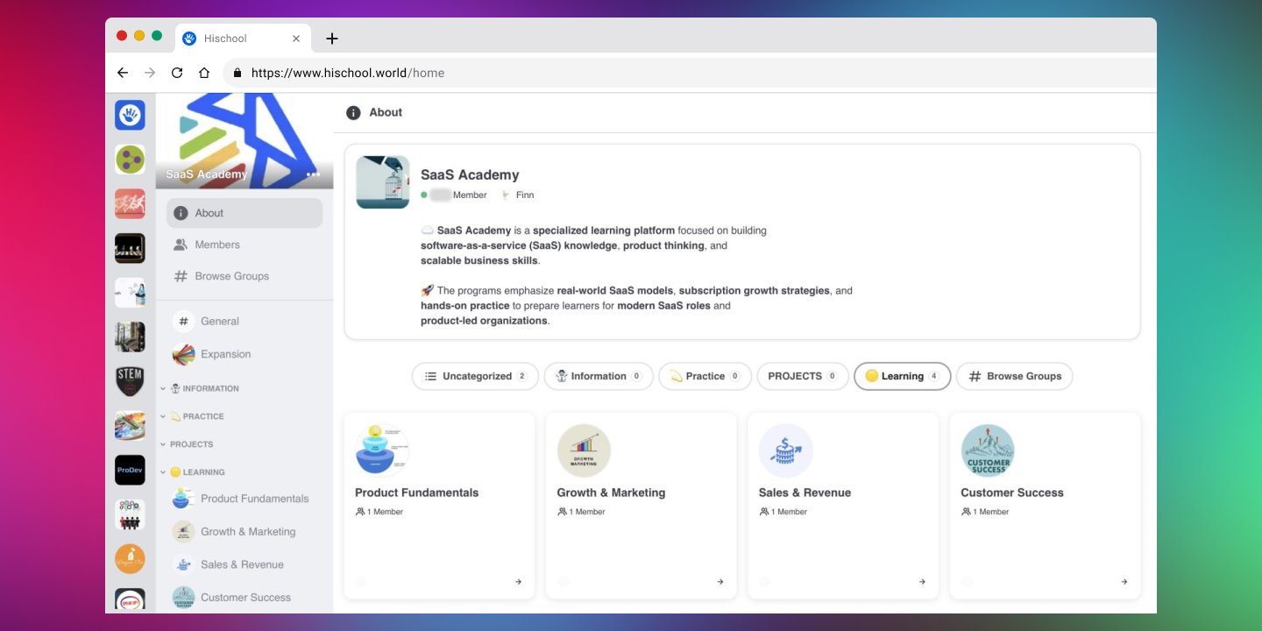Image resolution: width=1262 pixels, height=631 pixels.
Task: Go to browser home icon
Action: (204, 73)
